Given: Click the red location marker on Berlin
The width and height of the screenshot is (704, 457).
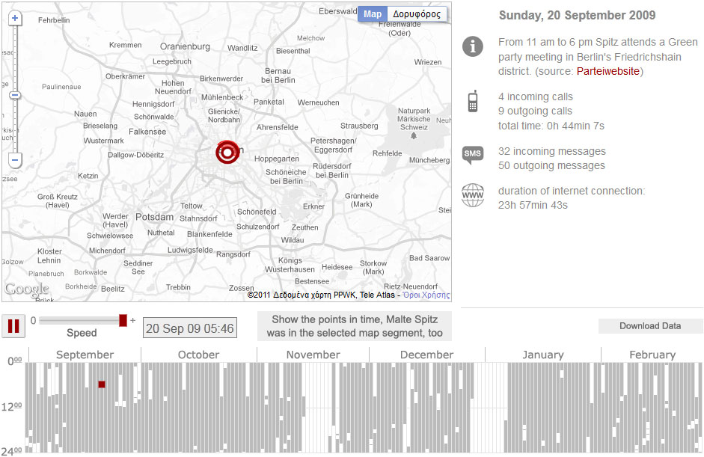Looking at the screenshot, I should click(227, 152).
